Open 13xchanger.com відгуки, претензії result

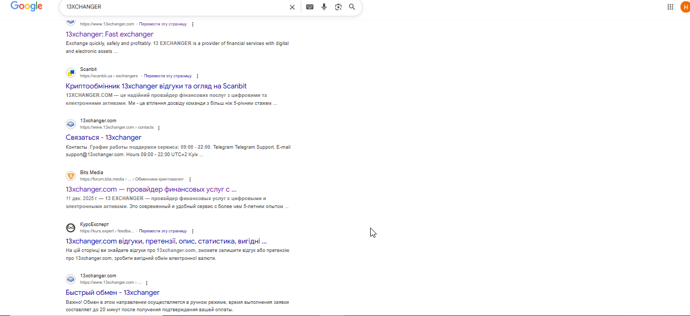[x=166, y=241]
